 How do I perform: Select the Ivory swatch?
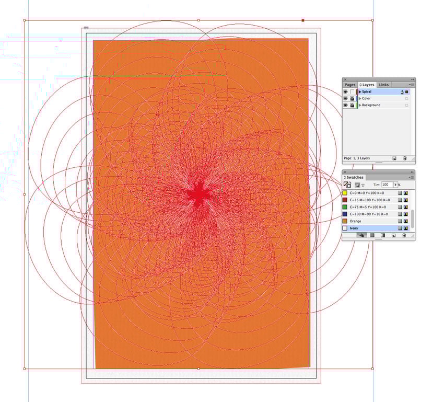click(376, 228)
